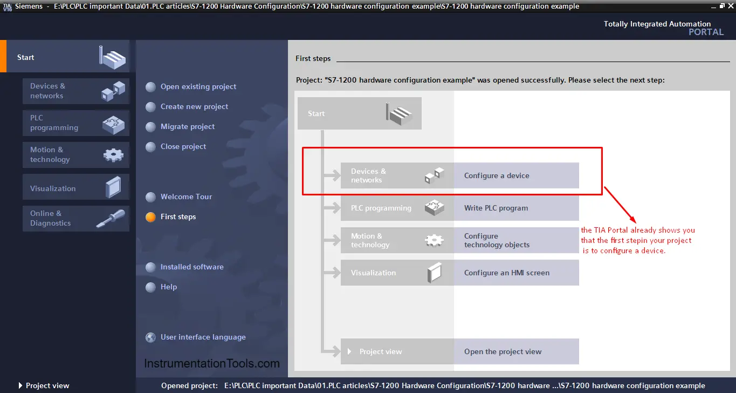The height and width of the screenshot is (393, 736).
Task: Click the arrow before the Project view step
Action: click(350, 351)
